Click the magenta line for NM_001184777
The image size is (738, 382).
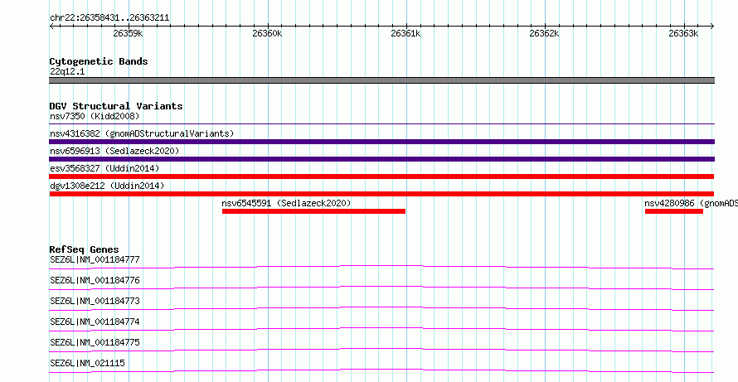[x=381, y=267]
